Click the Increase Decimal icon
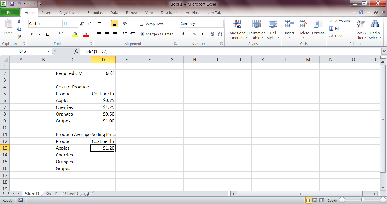Image resolution: width=387 pixels, height=204 pixels. coord(213,34)
